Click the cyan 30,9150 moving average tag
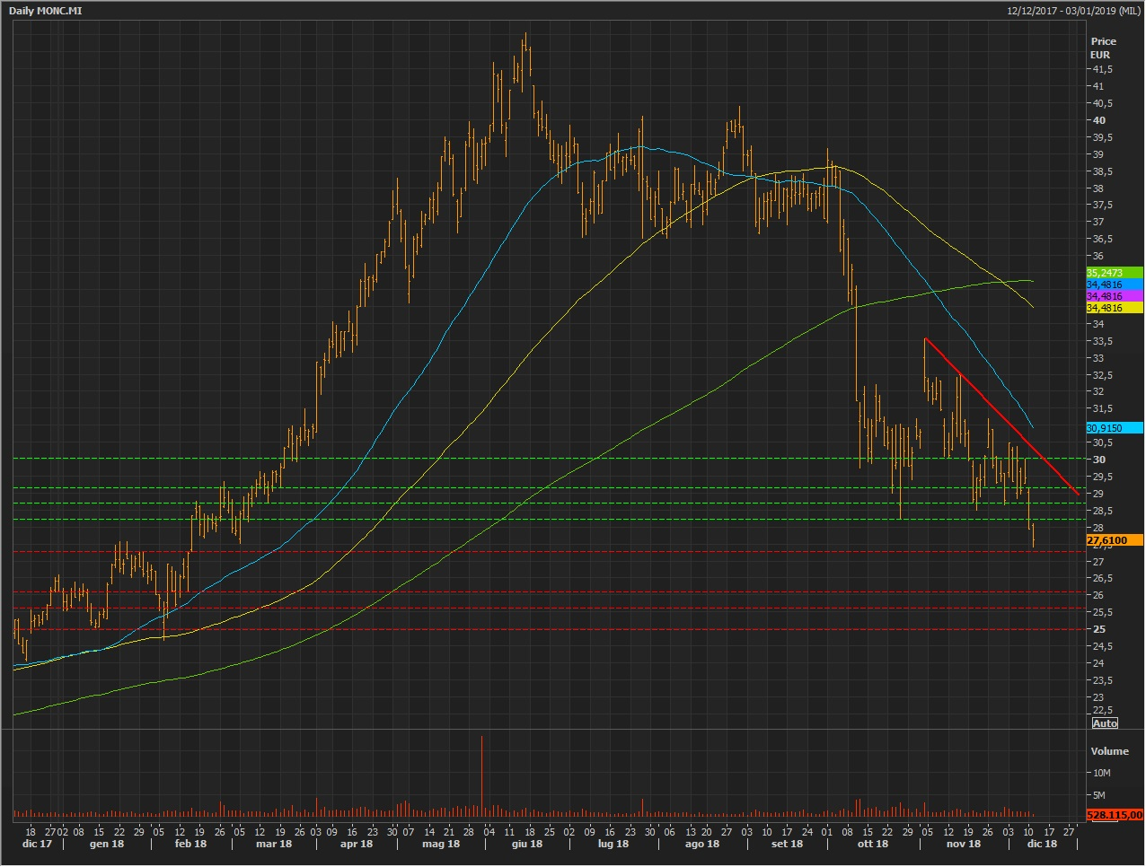Image resolution: width=1146 pixels, height=867 pixels. (1114, 429)
